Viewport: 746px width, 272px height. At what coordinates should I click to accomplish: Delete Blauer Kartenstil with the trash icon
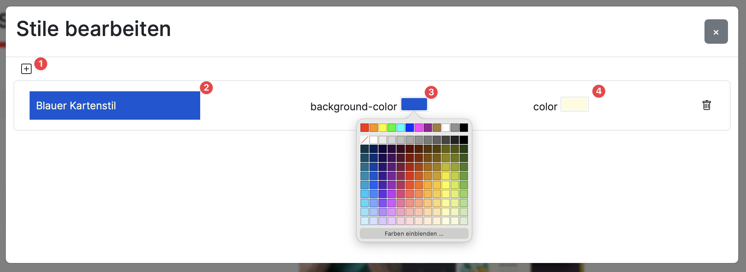point(706,105)
